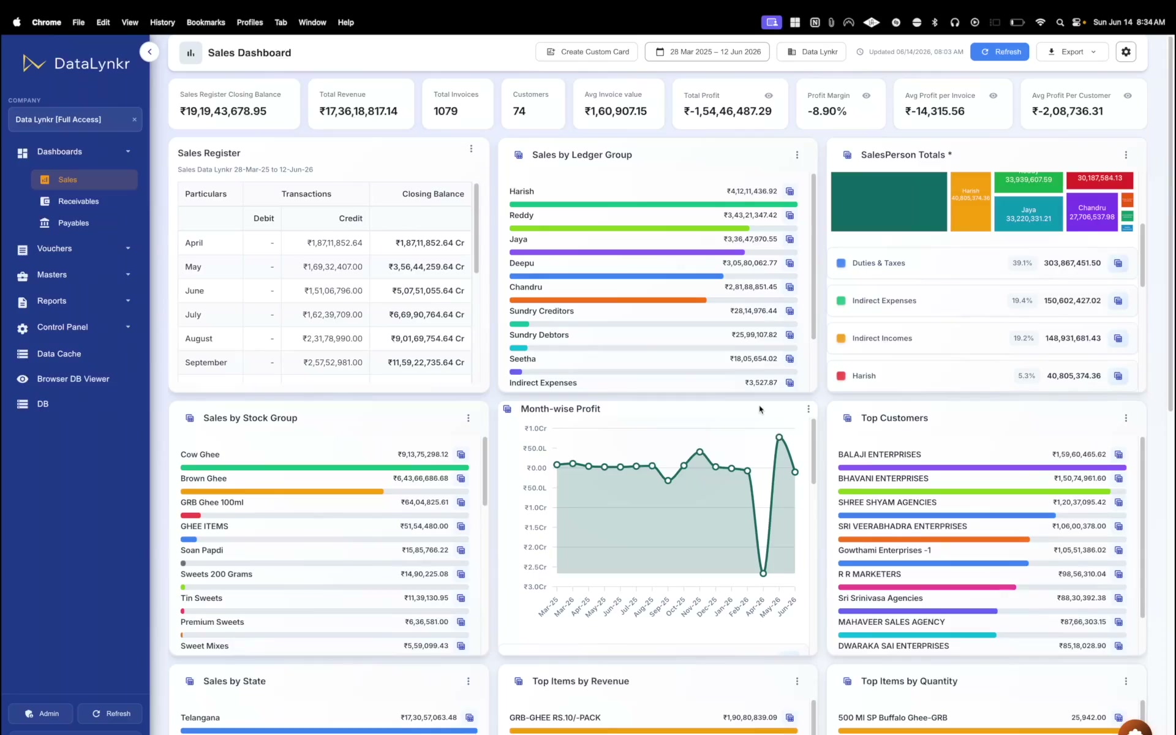Click the detail icon for Reddy ledger row
The image size is (1176, 735).
[x=790, y=216]
